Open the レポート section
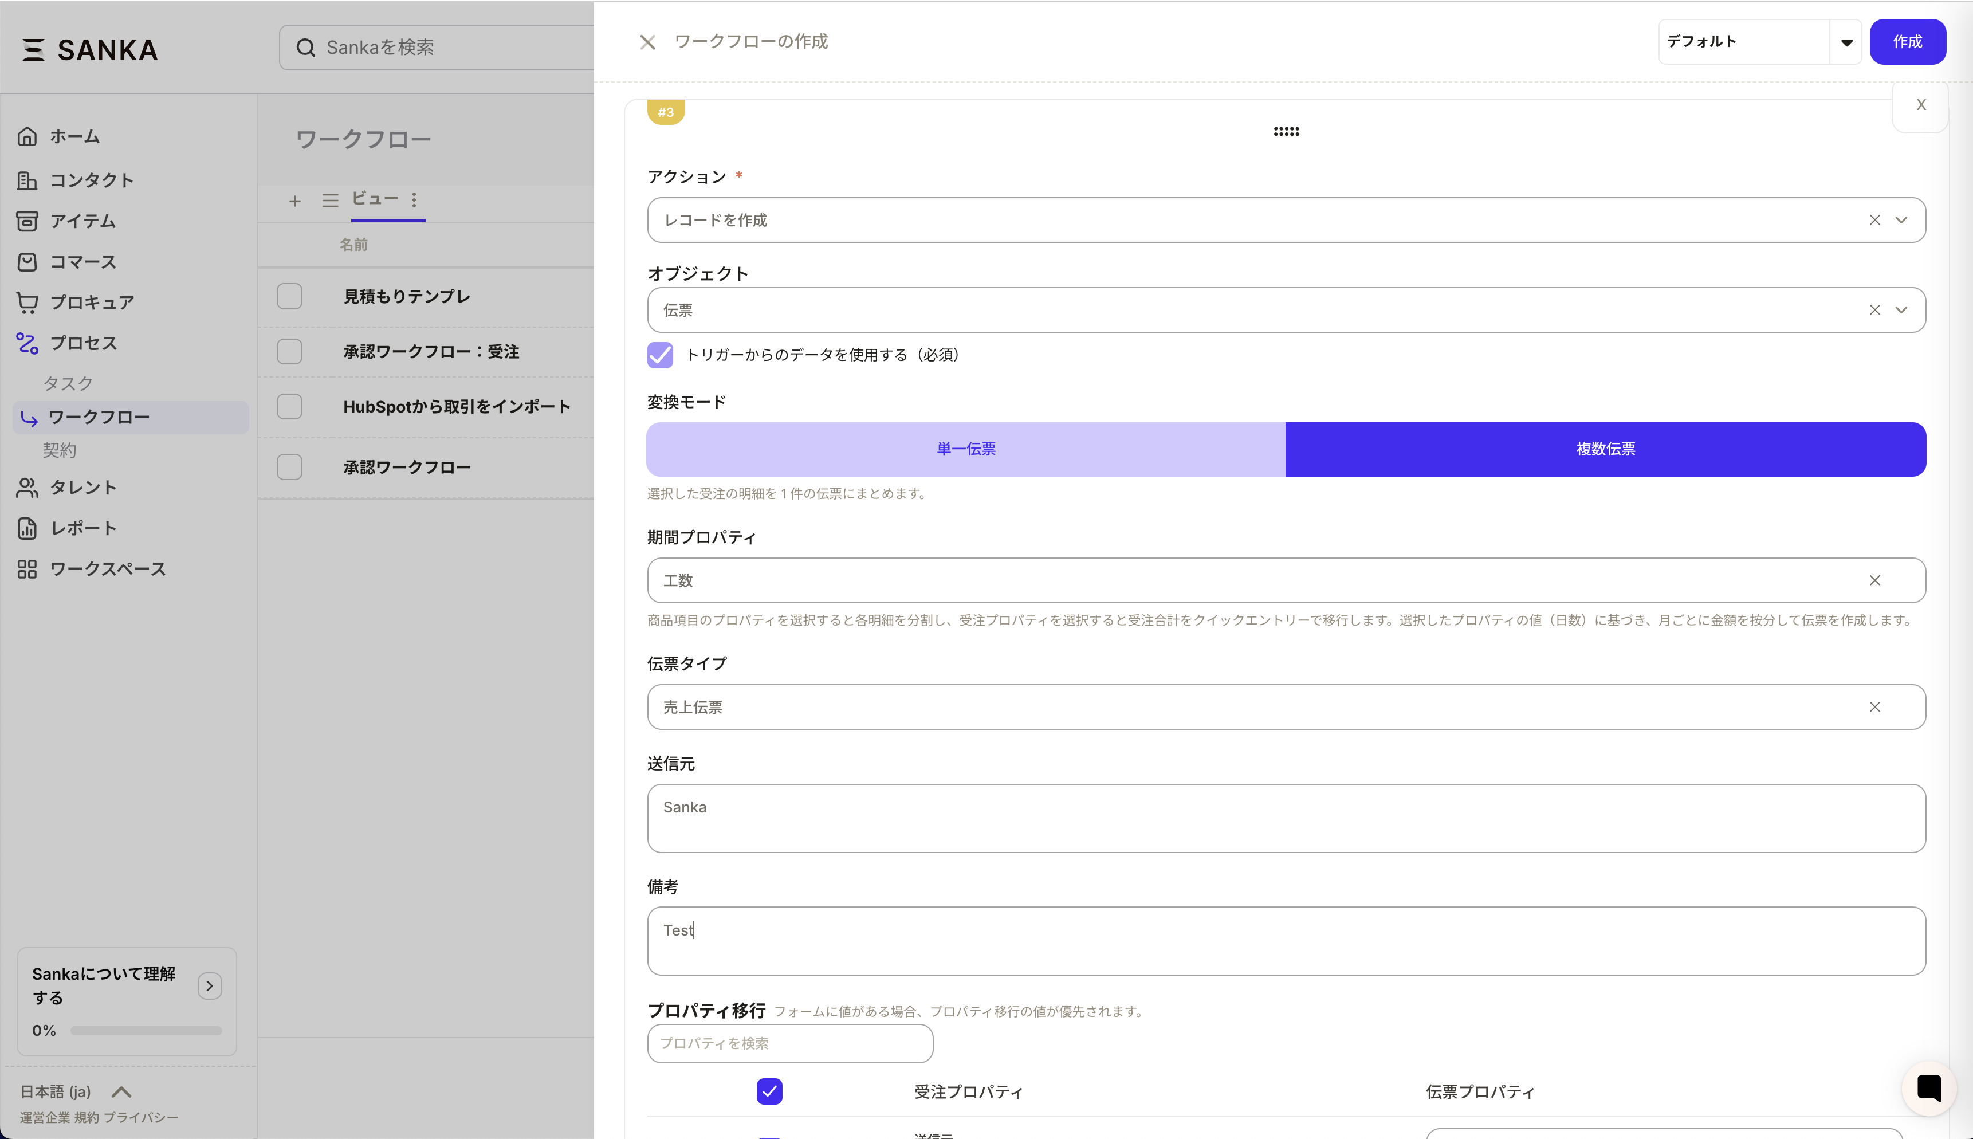 81,528
